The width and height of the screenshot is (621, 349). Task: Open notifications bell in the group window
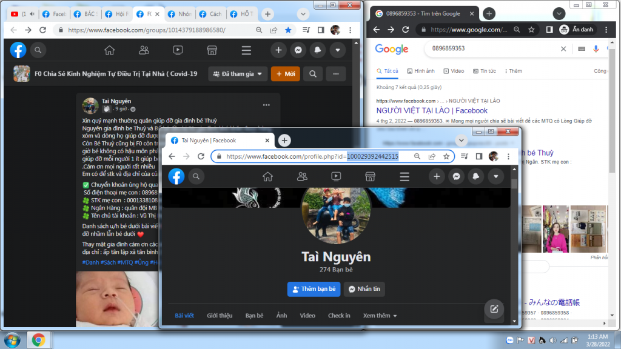(318, 50)
